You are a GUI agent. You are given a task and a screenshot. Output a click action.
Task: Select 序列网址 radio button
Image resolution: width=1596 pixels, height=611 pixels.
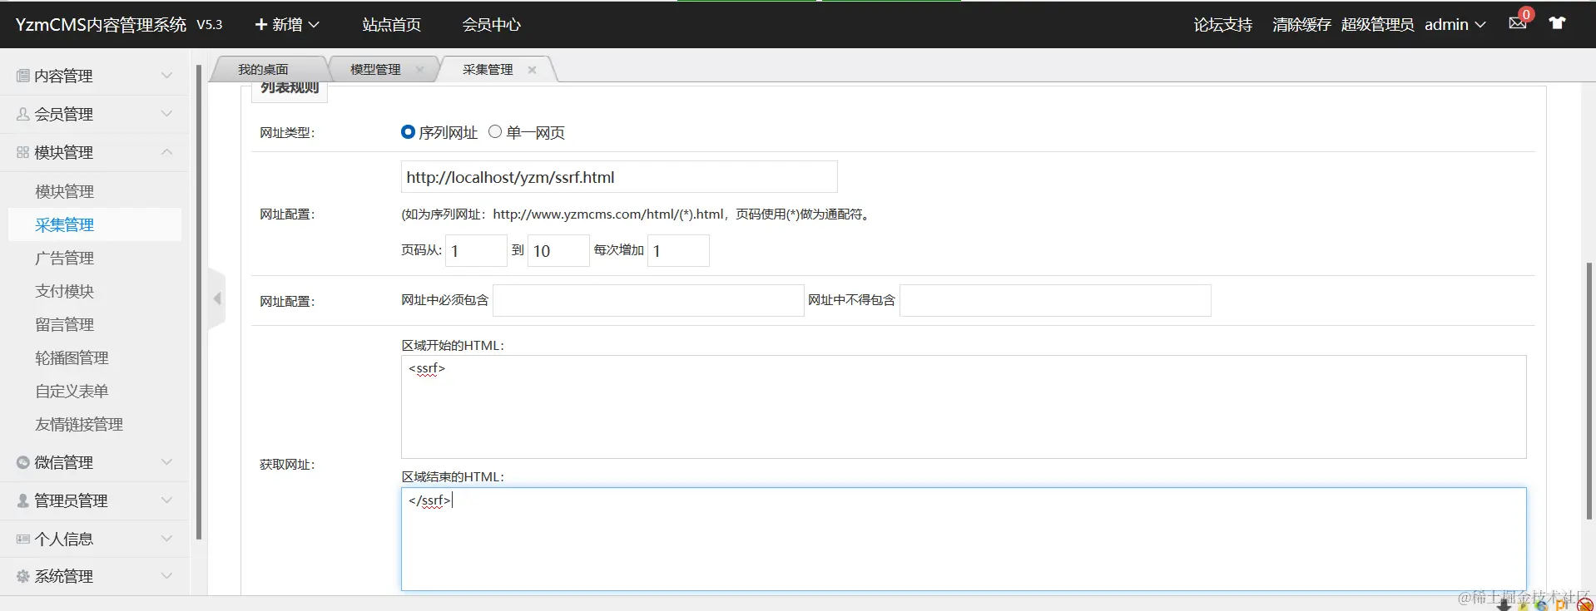(408, 131)
